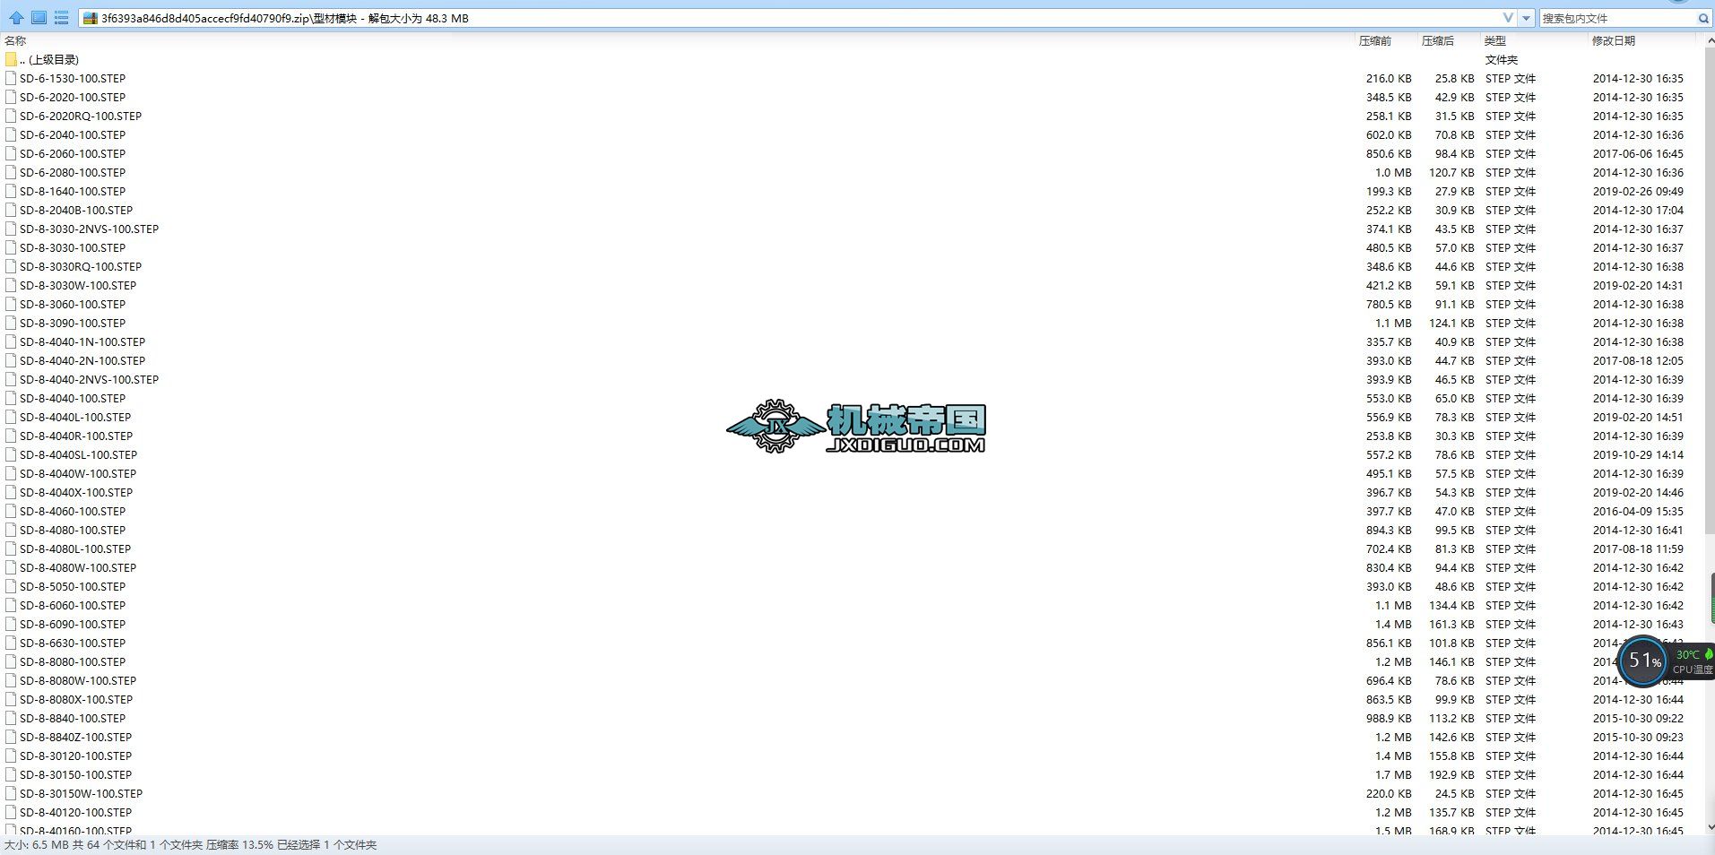
Task: Select file SD-6-2020RQ-100.STEP
Action: coord(81,116)
